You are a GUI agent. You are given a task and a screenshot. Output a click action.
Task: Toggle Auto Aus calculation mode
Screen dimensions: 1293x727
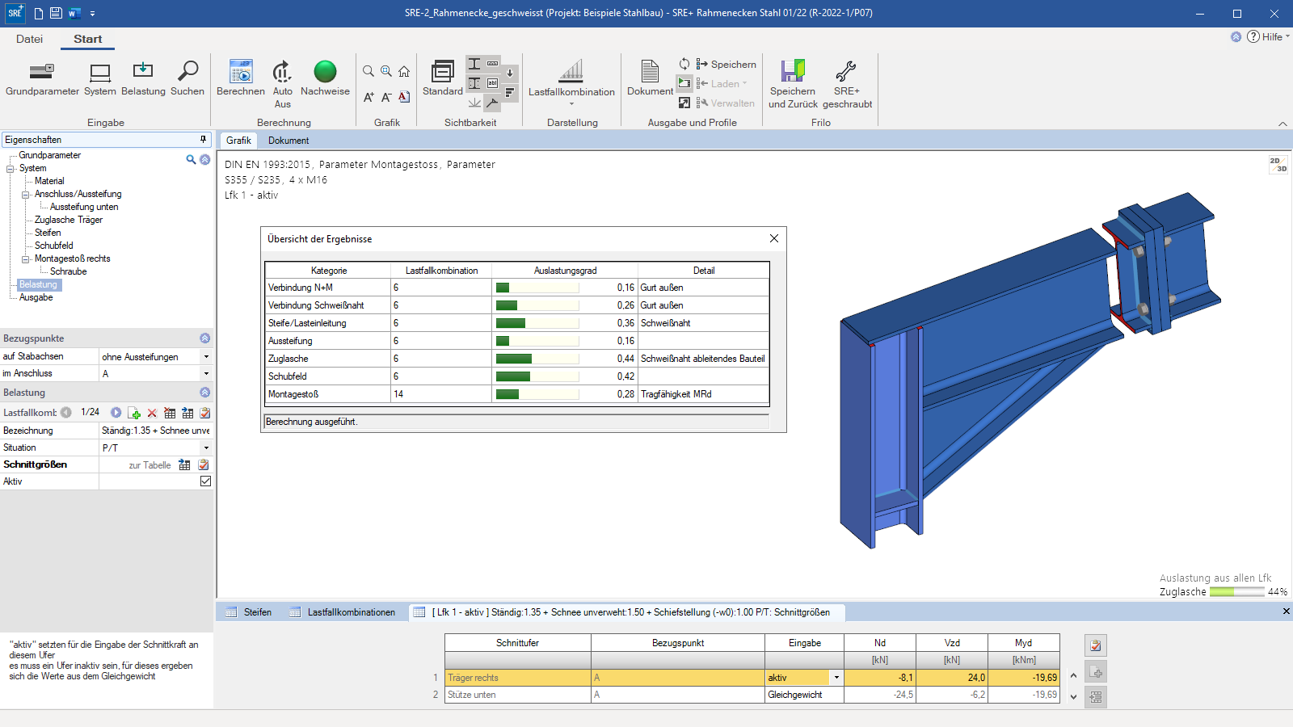tap(282, 85)
